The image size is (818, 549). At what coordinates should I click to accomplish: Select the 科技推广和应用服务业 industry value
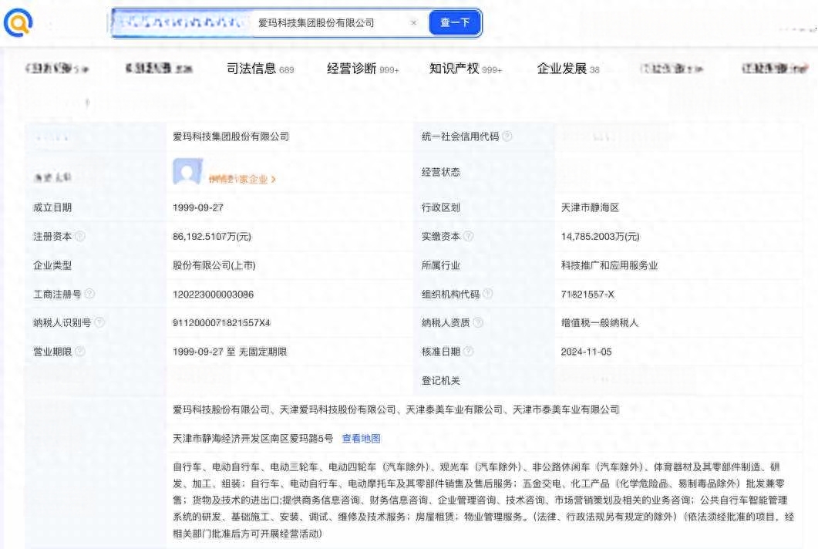[x=609, y=265]
